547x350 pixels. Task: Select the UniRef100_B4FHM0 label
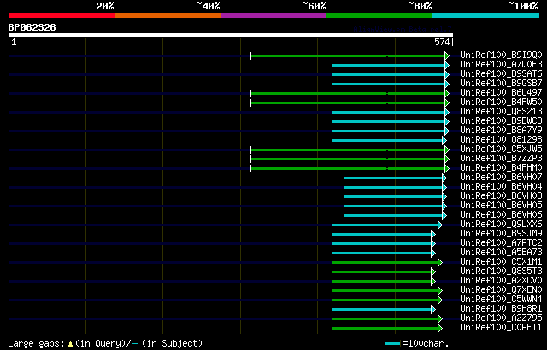[x=501, y=168]
